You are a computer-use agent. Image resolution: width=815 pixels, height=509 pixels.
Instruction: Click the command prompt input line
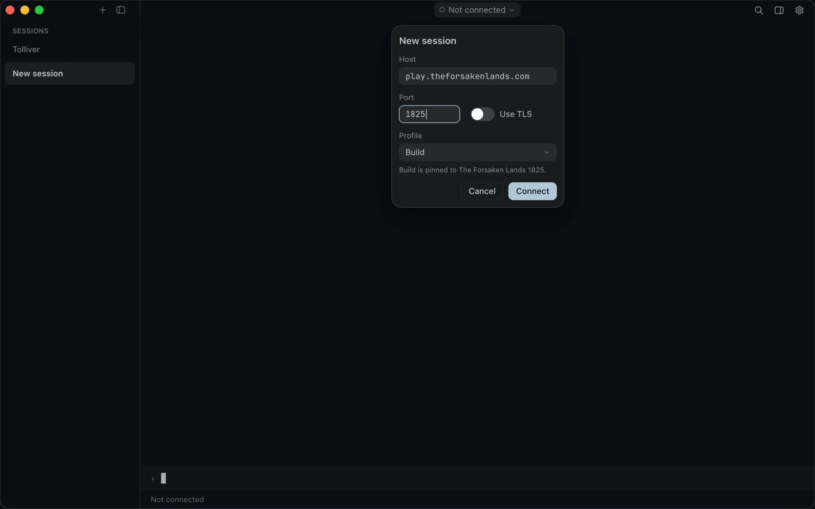pyautogui.click(x=477, y=478)
